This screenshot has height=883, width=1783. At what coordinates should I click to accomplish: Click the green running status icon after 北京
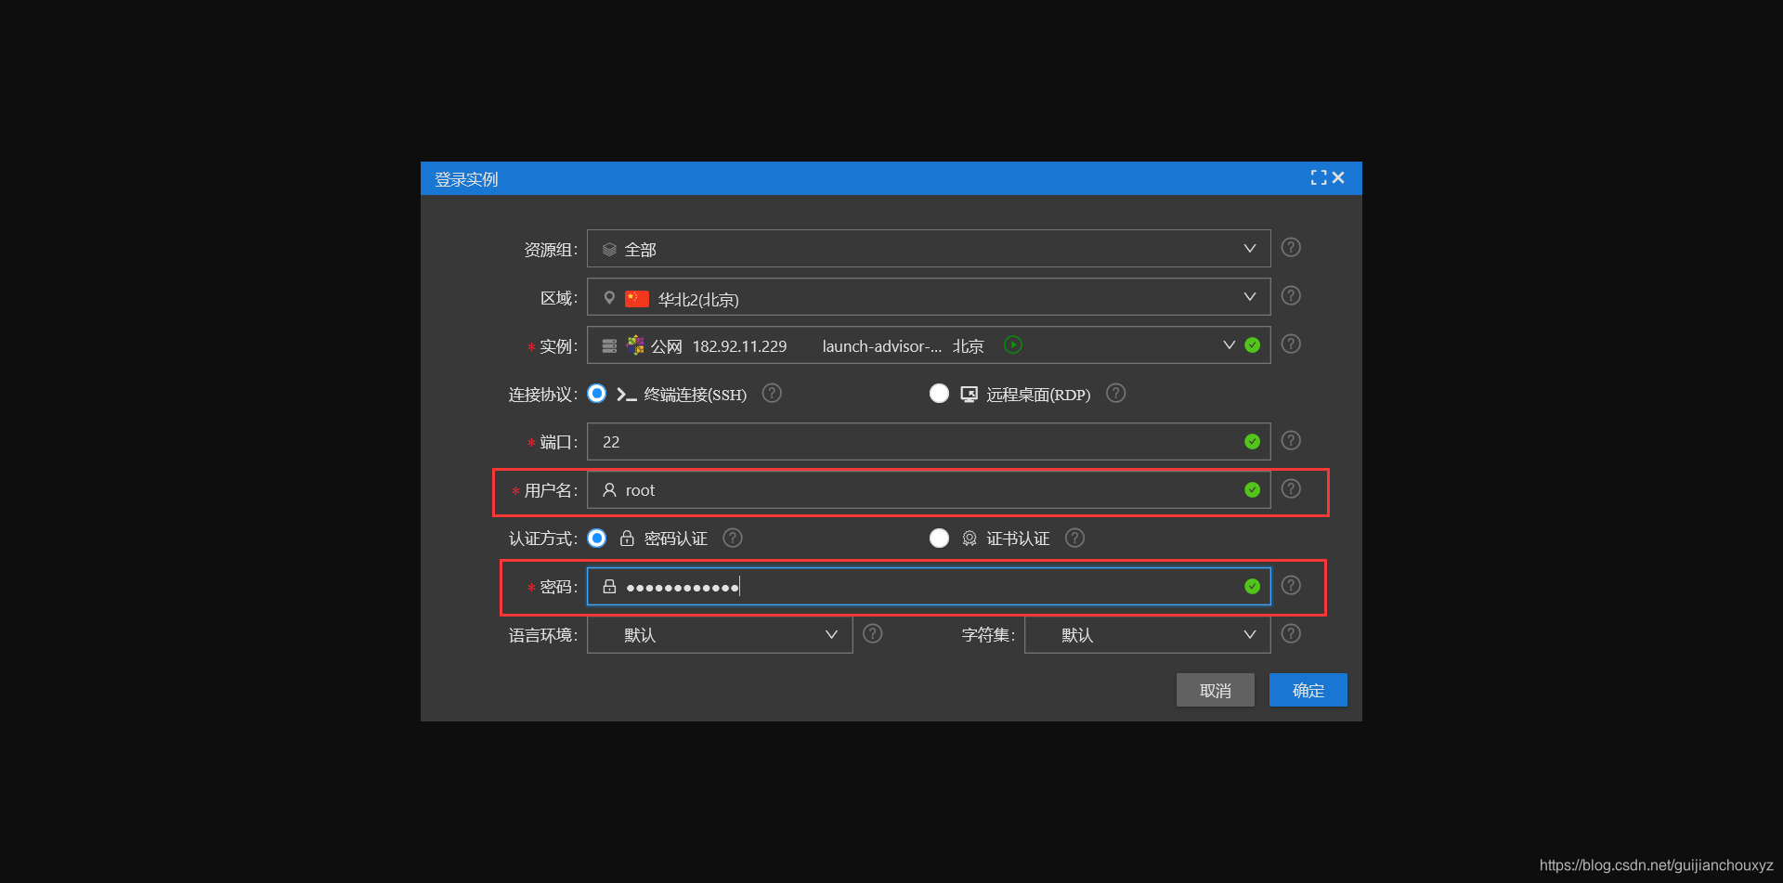(x=1013, y=344)
